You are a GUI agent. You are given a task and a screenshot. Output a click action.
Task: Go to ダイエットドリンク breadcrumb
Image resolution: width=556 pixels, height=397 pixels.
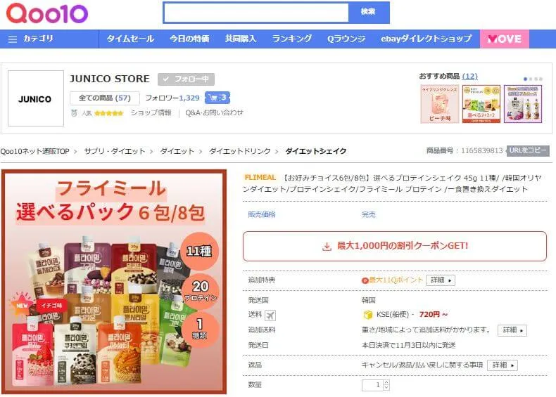click(240, 151)
